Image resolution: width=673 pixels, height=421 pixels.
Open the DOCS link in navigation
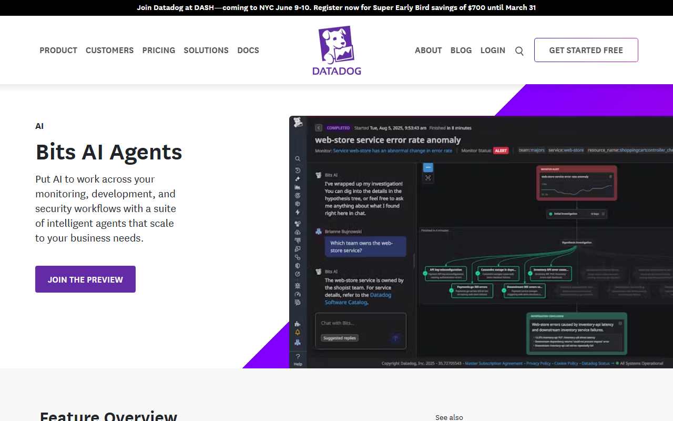(x=248, y=51)
